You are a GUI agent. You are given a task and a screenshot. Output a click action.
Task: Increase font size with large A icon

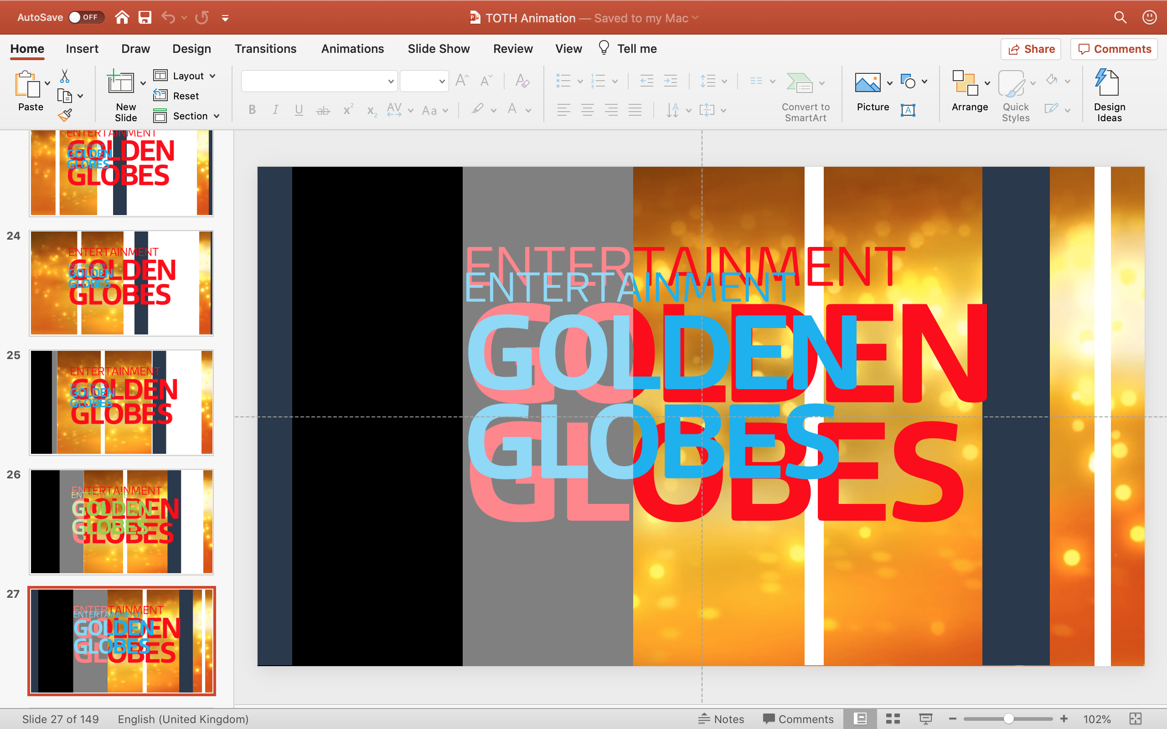pos(462,81)
